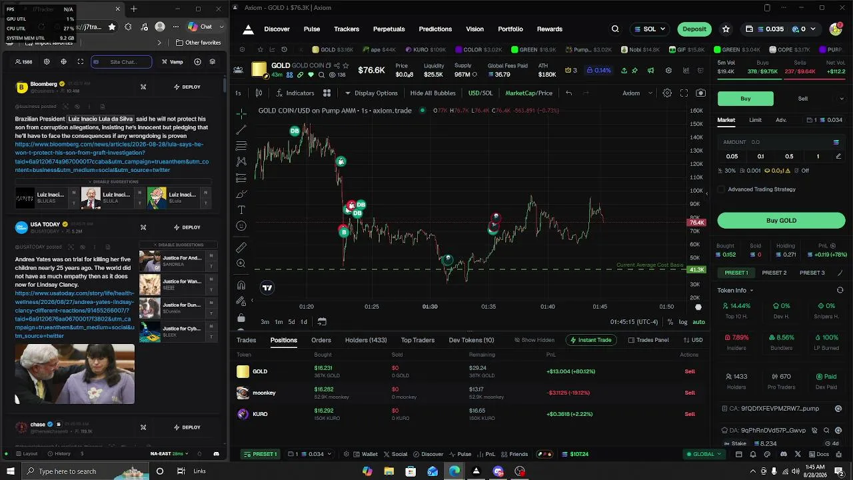The width and height of the screenshot is (853, 480).
Task: Copy the contract address in Token Info
Action: click(x=838, y=409)
